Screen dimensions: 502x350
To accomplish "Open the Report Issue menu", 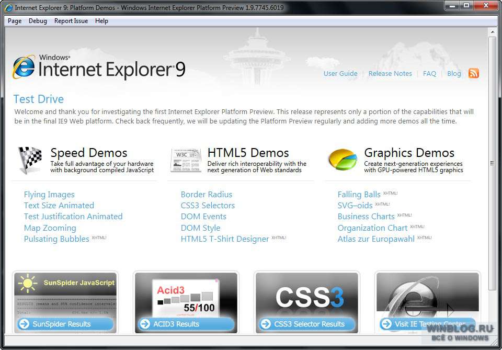I will 71,21.
